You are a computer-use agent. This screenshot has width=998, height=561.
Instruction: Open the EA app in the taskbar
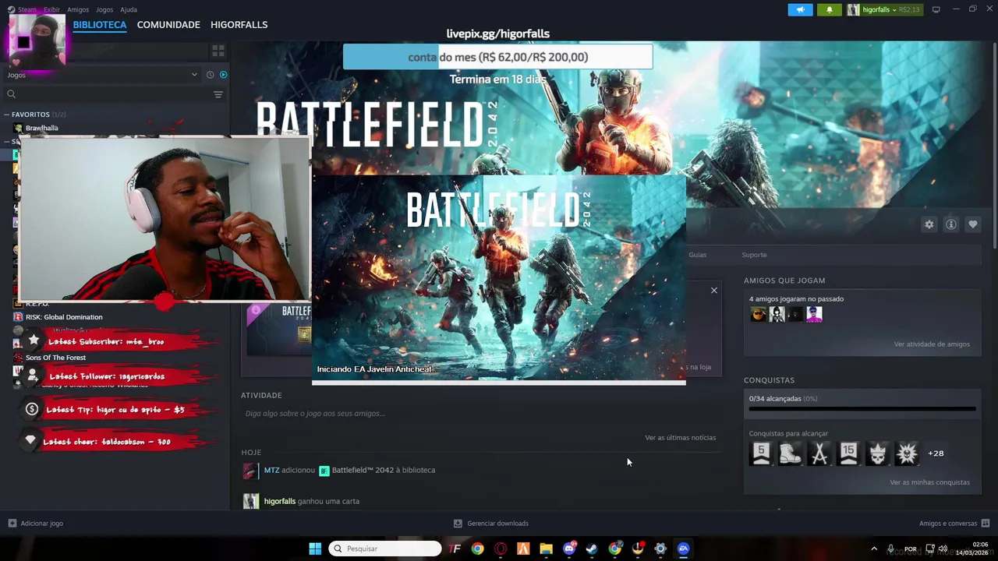tap(684, 549)
